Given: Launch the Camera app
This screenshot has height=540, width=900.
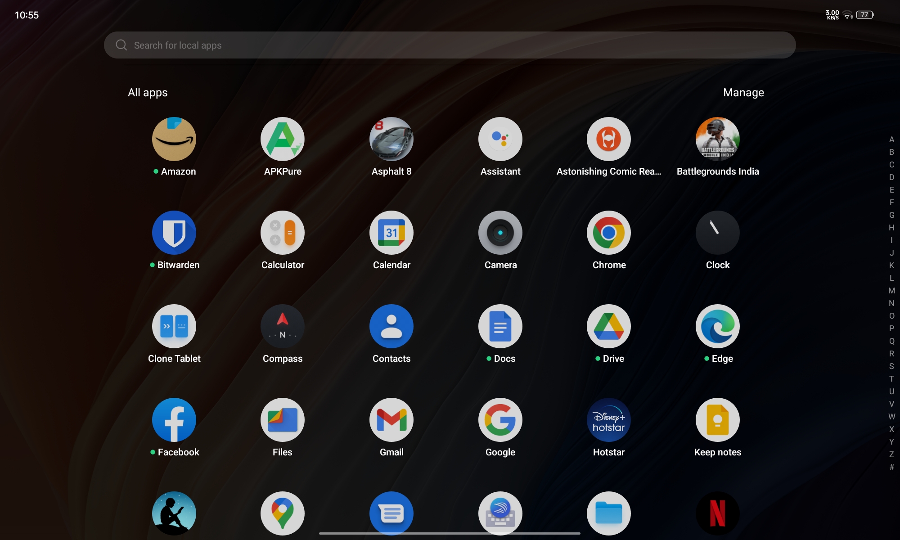Looking at the screenshot, I should [500, 233].
